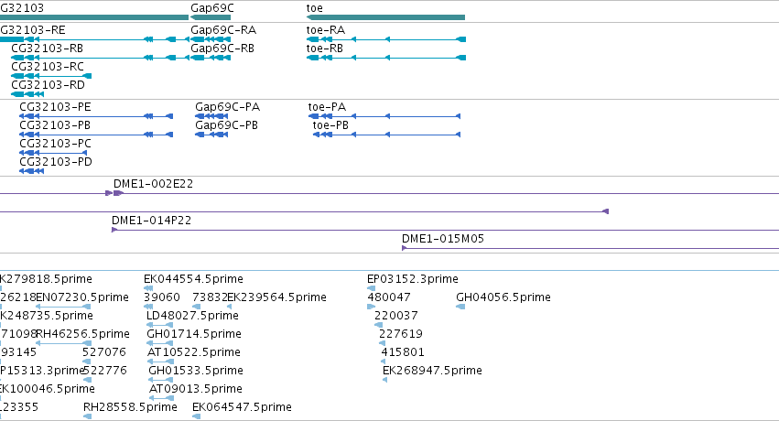Open the DME1-002E22 BAC label
779x421 pixels.
point(153,184)
